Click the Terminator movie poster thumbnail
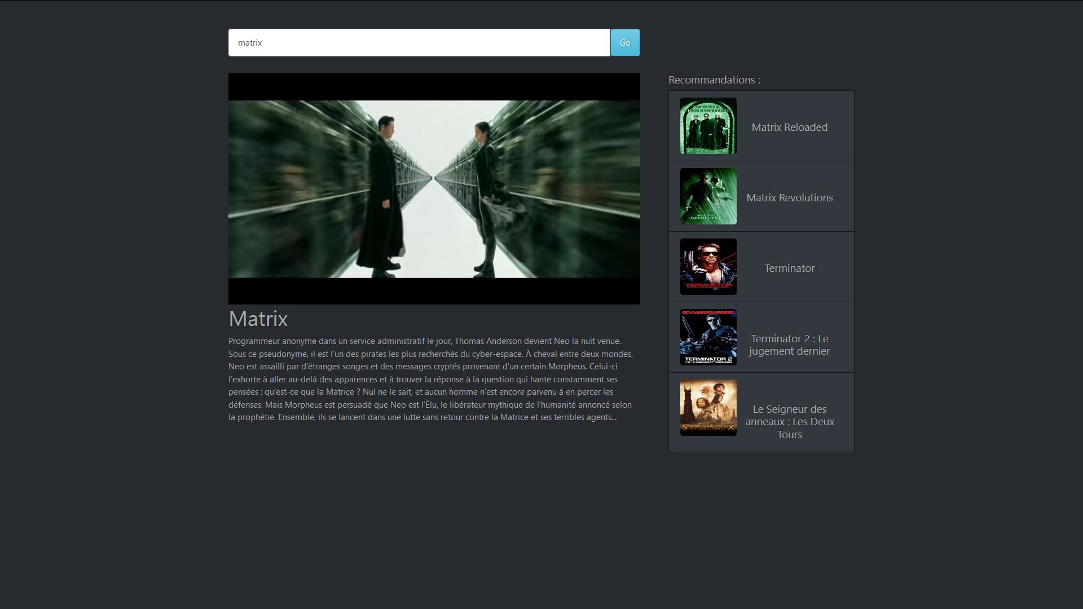The width and height of the screenshot is (1083, 609). coord(708,267)
